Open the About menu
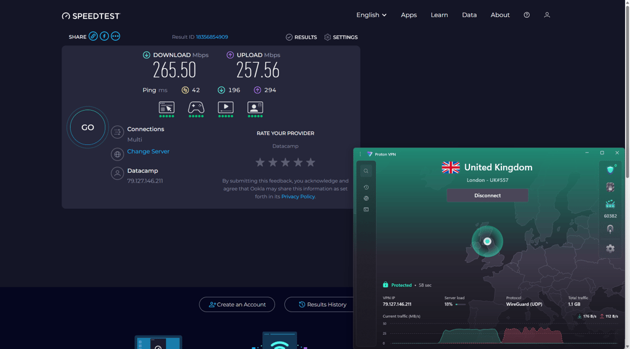Screen dimensions: 630x349 coord(500,15)
